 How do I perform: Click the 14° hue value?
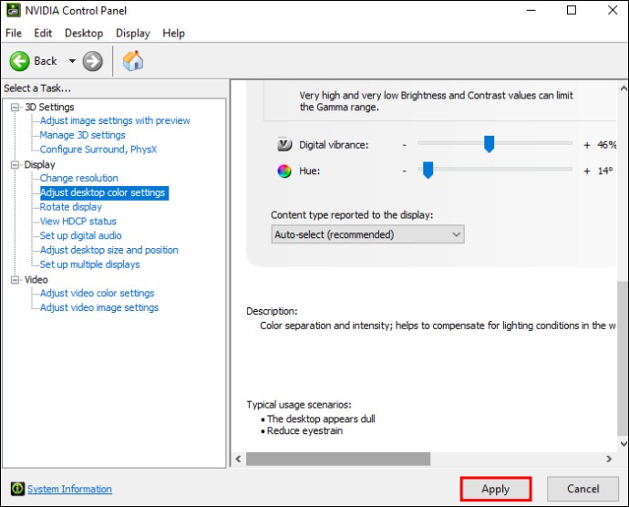point(605,171)
